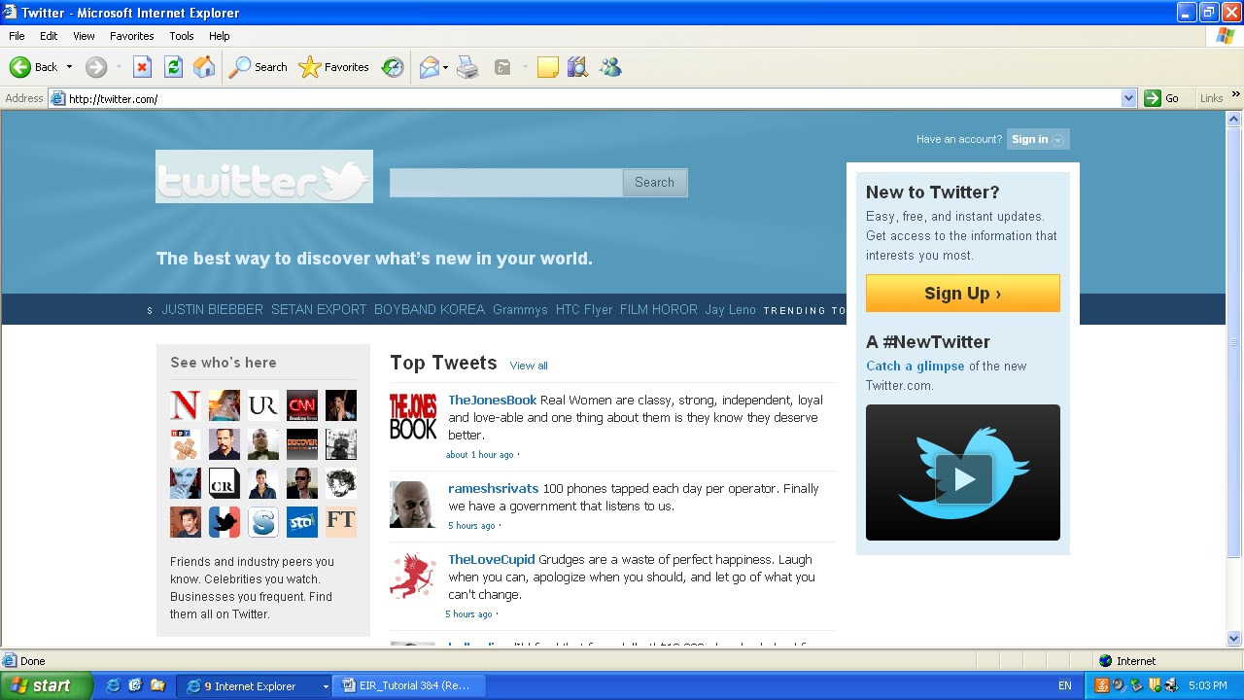This screenshot has width=1244, height=700.
Task: Switch to EIR_Tutorial 3&4 taskbar window
Action: (x=408, y=686)
